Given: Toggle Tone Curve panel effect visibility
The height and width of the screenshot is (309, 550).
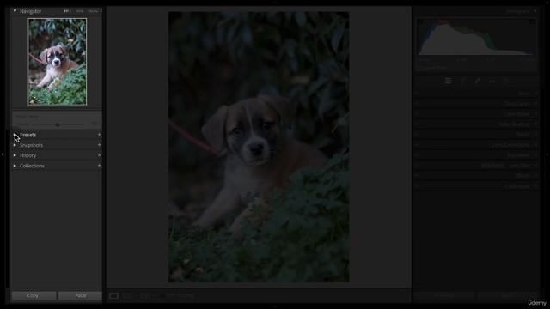Looking at the screenshot, I should (418, 103).
